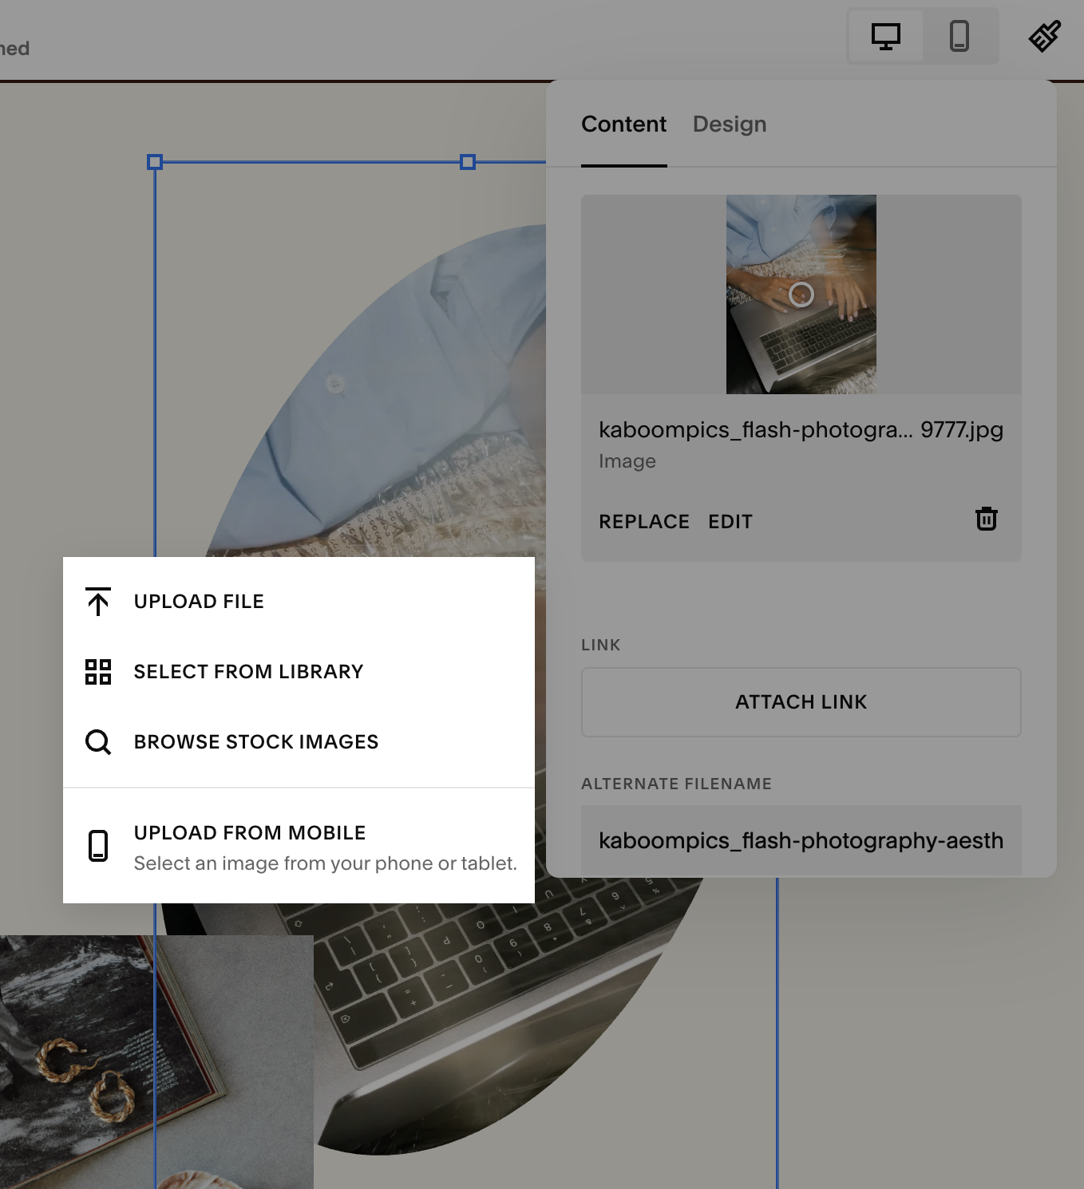This screenshot has width=1084, height=1189.
Task: Click the upload arrow icon
Action: [98, 602]
